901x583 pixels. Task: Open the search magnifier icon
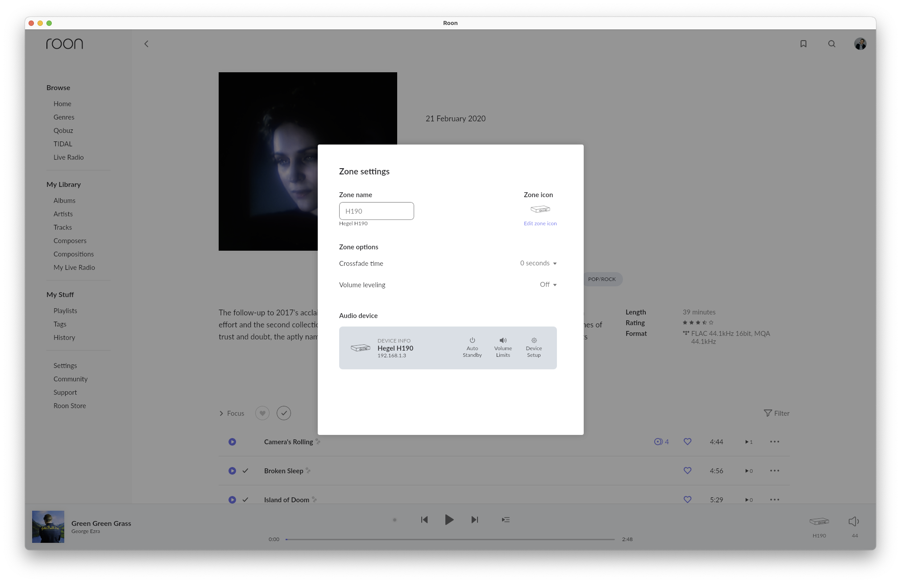point(832,44)
